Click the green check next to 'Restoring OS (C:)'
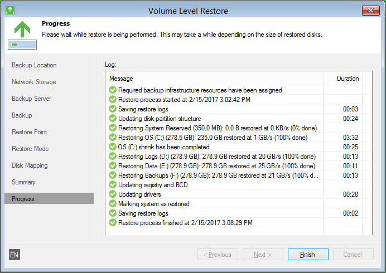 [x=113, y=137]
